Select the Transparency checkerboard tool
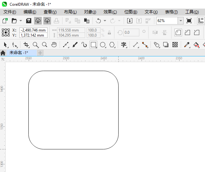This screenshot has width=205, height=172. [175, 45]
